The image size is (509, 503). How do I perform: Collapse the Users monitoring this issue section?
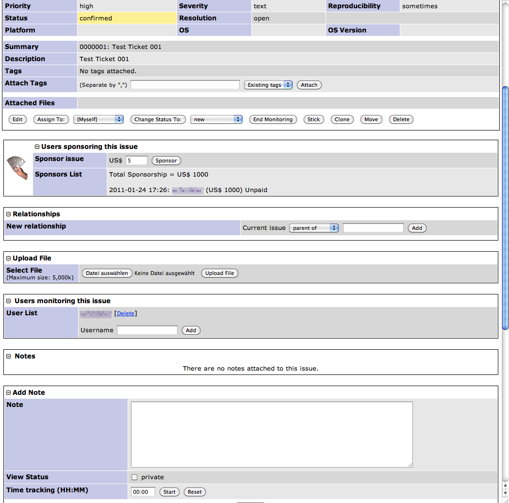click(9, 301)
